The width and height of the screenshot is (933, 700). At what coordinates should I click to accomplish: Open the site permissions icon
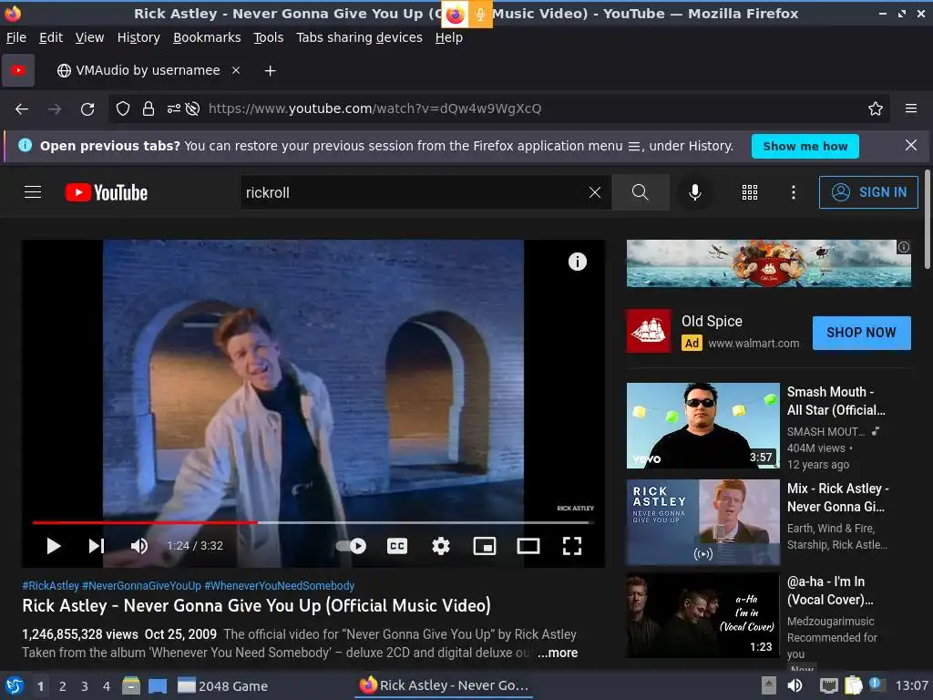(174, 109)
